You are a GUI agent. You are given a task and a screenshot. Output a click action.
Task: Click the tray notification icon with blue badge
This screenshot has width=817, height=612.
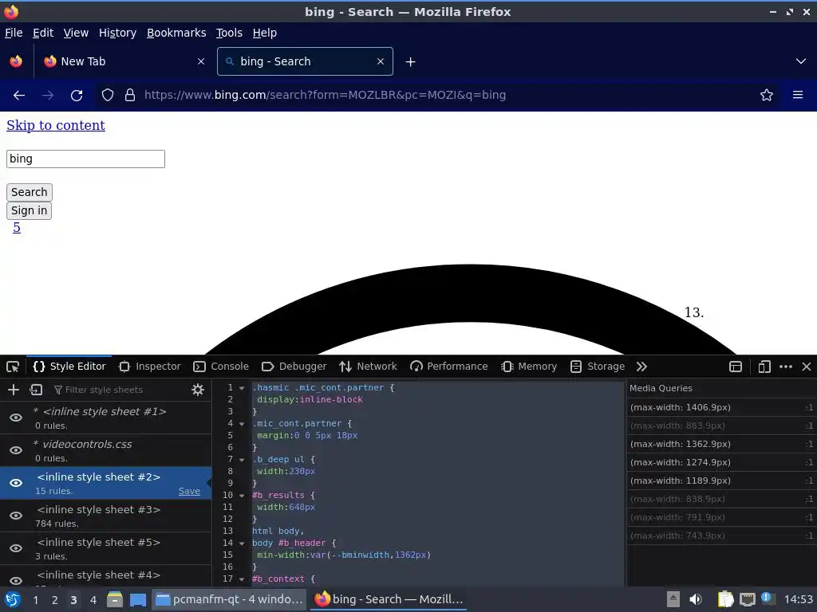coord(768,598)
